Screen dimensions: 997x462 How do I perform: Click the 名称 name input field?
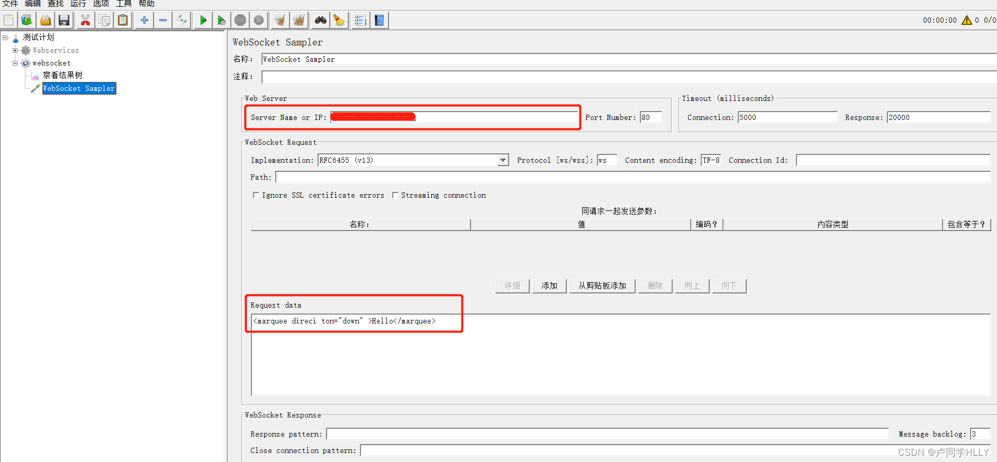pyautogui.click(x=629, y=59)
